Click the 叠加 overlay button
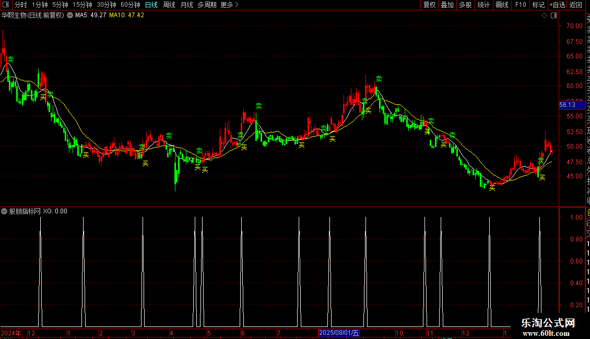590x339 pixels. click(x=447, y=5)
